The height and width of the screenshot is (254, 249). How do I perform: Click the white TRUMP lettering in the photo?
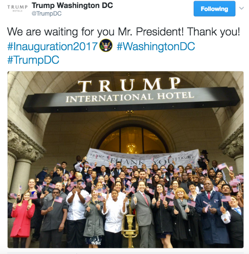129,84
